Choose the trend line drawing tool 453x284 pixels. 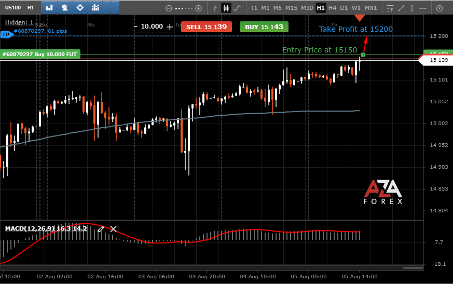coord(401,8)
